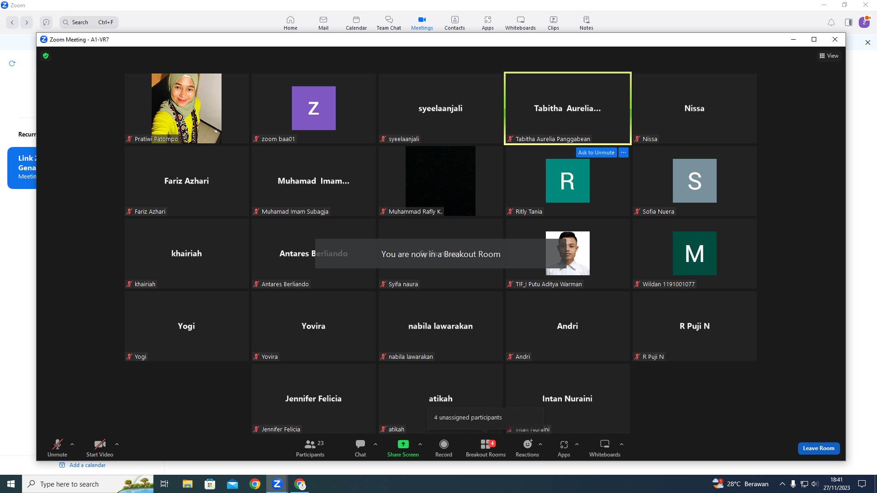Image resolution: width=877 pixels, height=493 pixels.
Task: Open the Notes tab
Action: pos(586,23)
